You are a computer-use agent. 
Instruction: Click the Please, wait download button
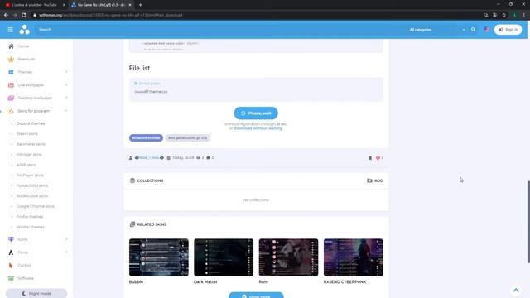click(x=256, y=113)
